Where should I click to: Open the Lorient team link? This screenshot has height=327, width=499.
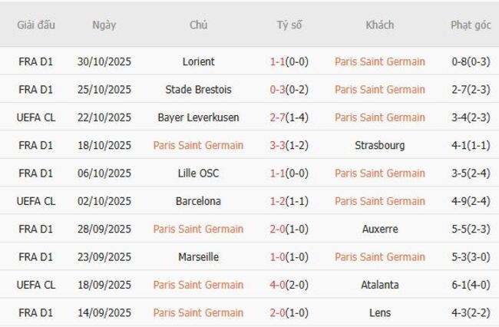(198, 61)
